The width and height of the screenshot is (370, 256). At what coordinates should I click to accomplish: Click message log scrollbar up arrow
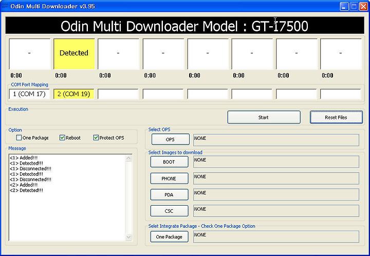click(128, 158)
